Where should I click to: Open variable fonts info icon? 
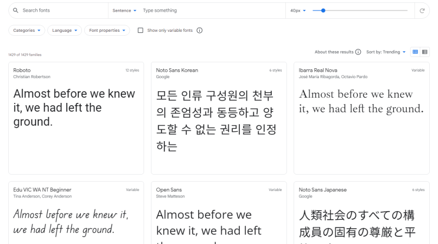[x=199, y=31]
